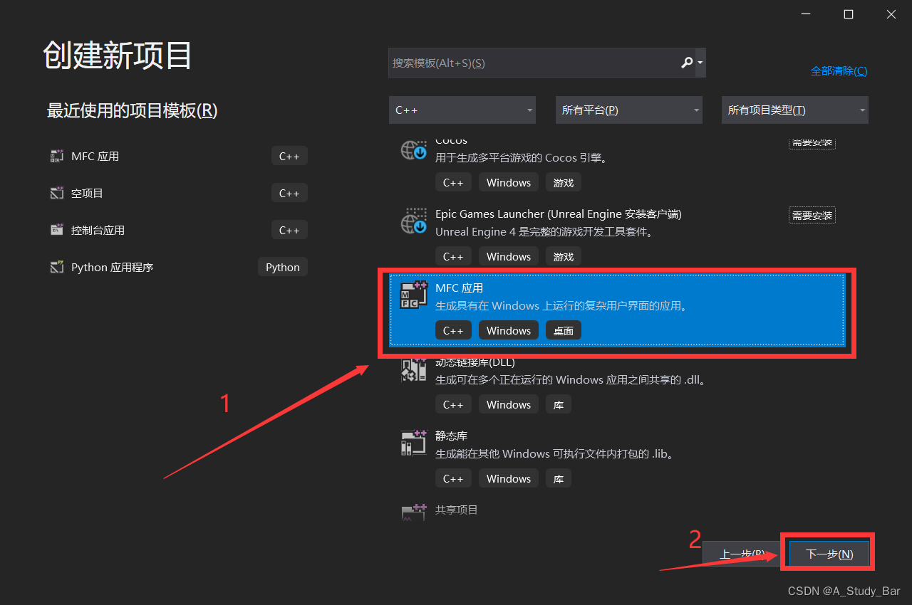Select Python 应用程序 from recent templates
912x605 pixels.
click(178, 267)
